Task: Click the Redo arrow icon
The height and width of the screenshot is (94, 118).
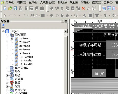Action: (57, 8)
